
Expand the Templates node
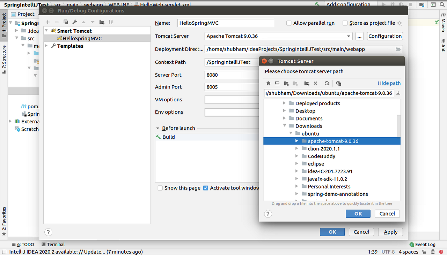[46, 46]
